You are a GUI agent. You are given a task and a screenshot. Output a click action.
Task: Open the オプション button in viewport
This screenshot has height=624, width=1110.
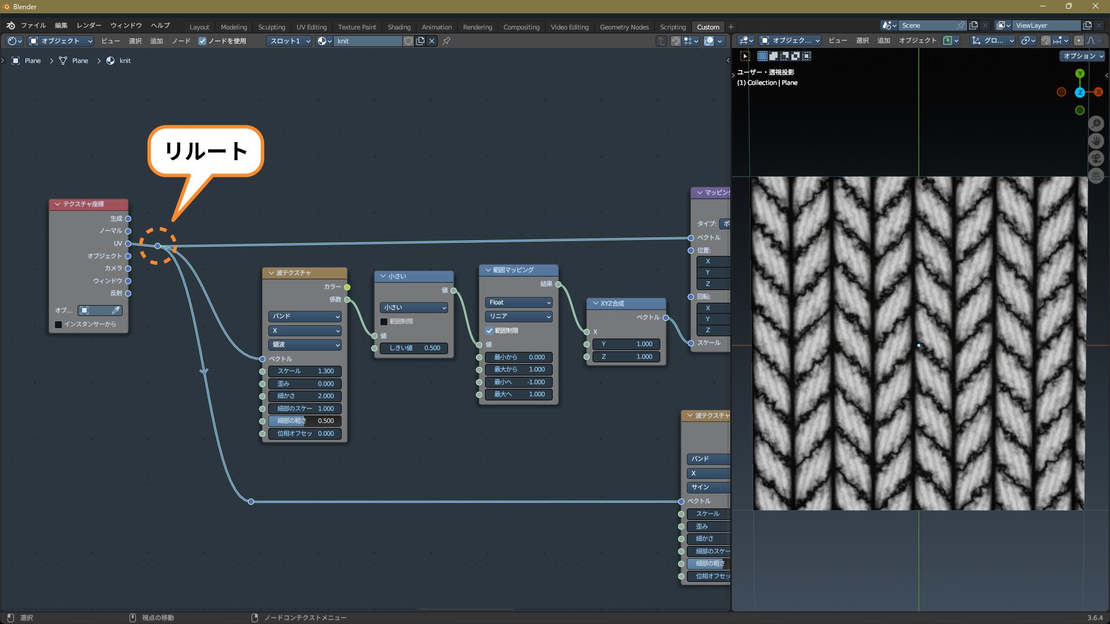pyautogui.click(x=1082, y=56)
